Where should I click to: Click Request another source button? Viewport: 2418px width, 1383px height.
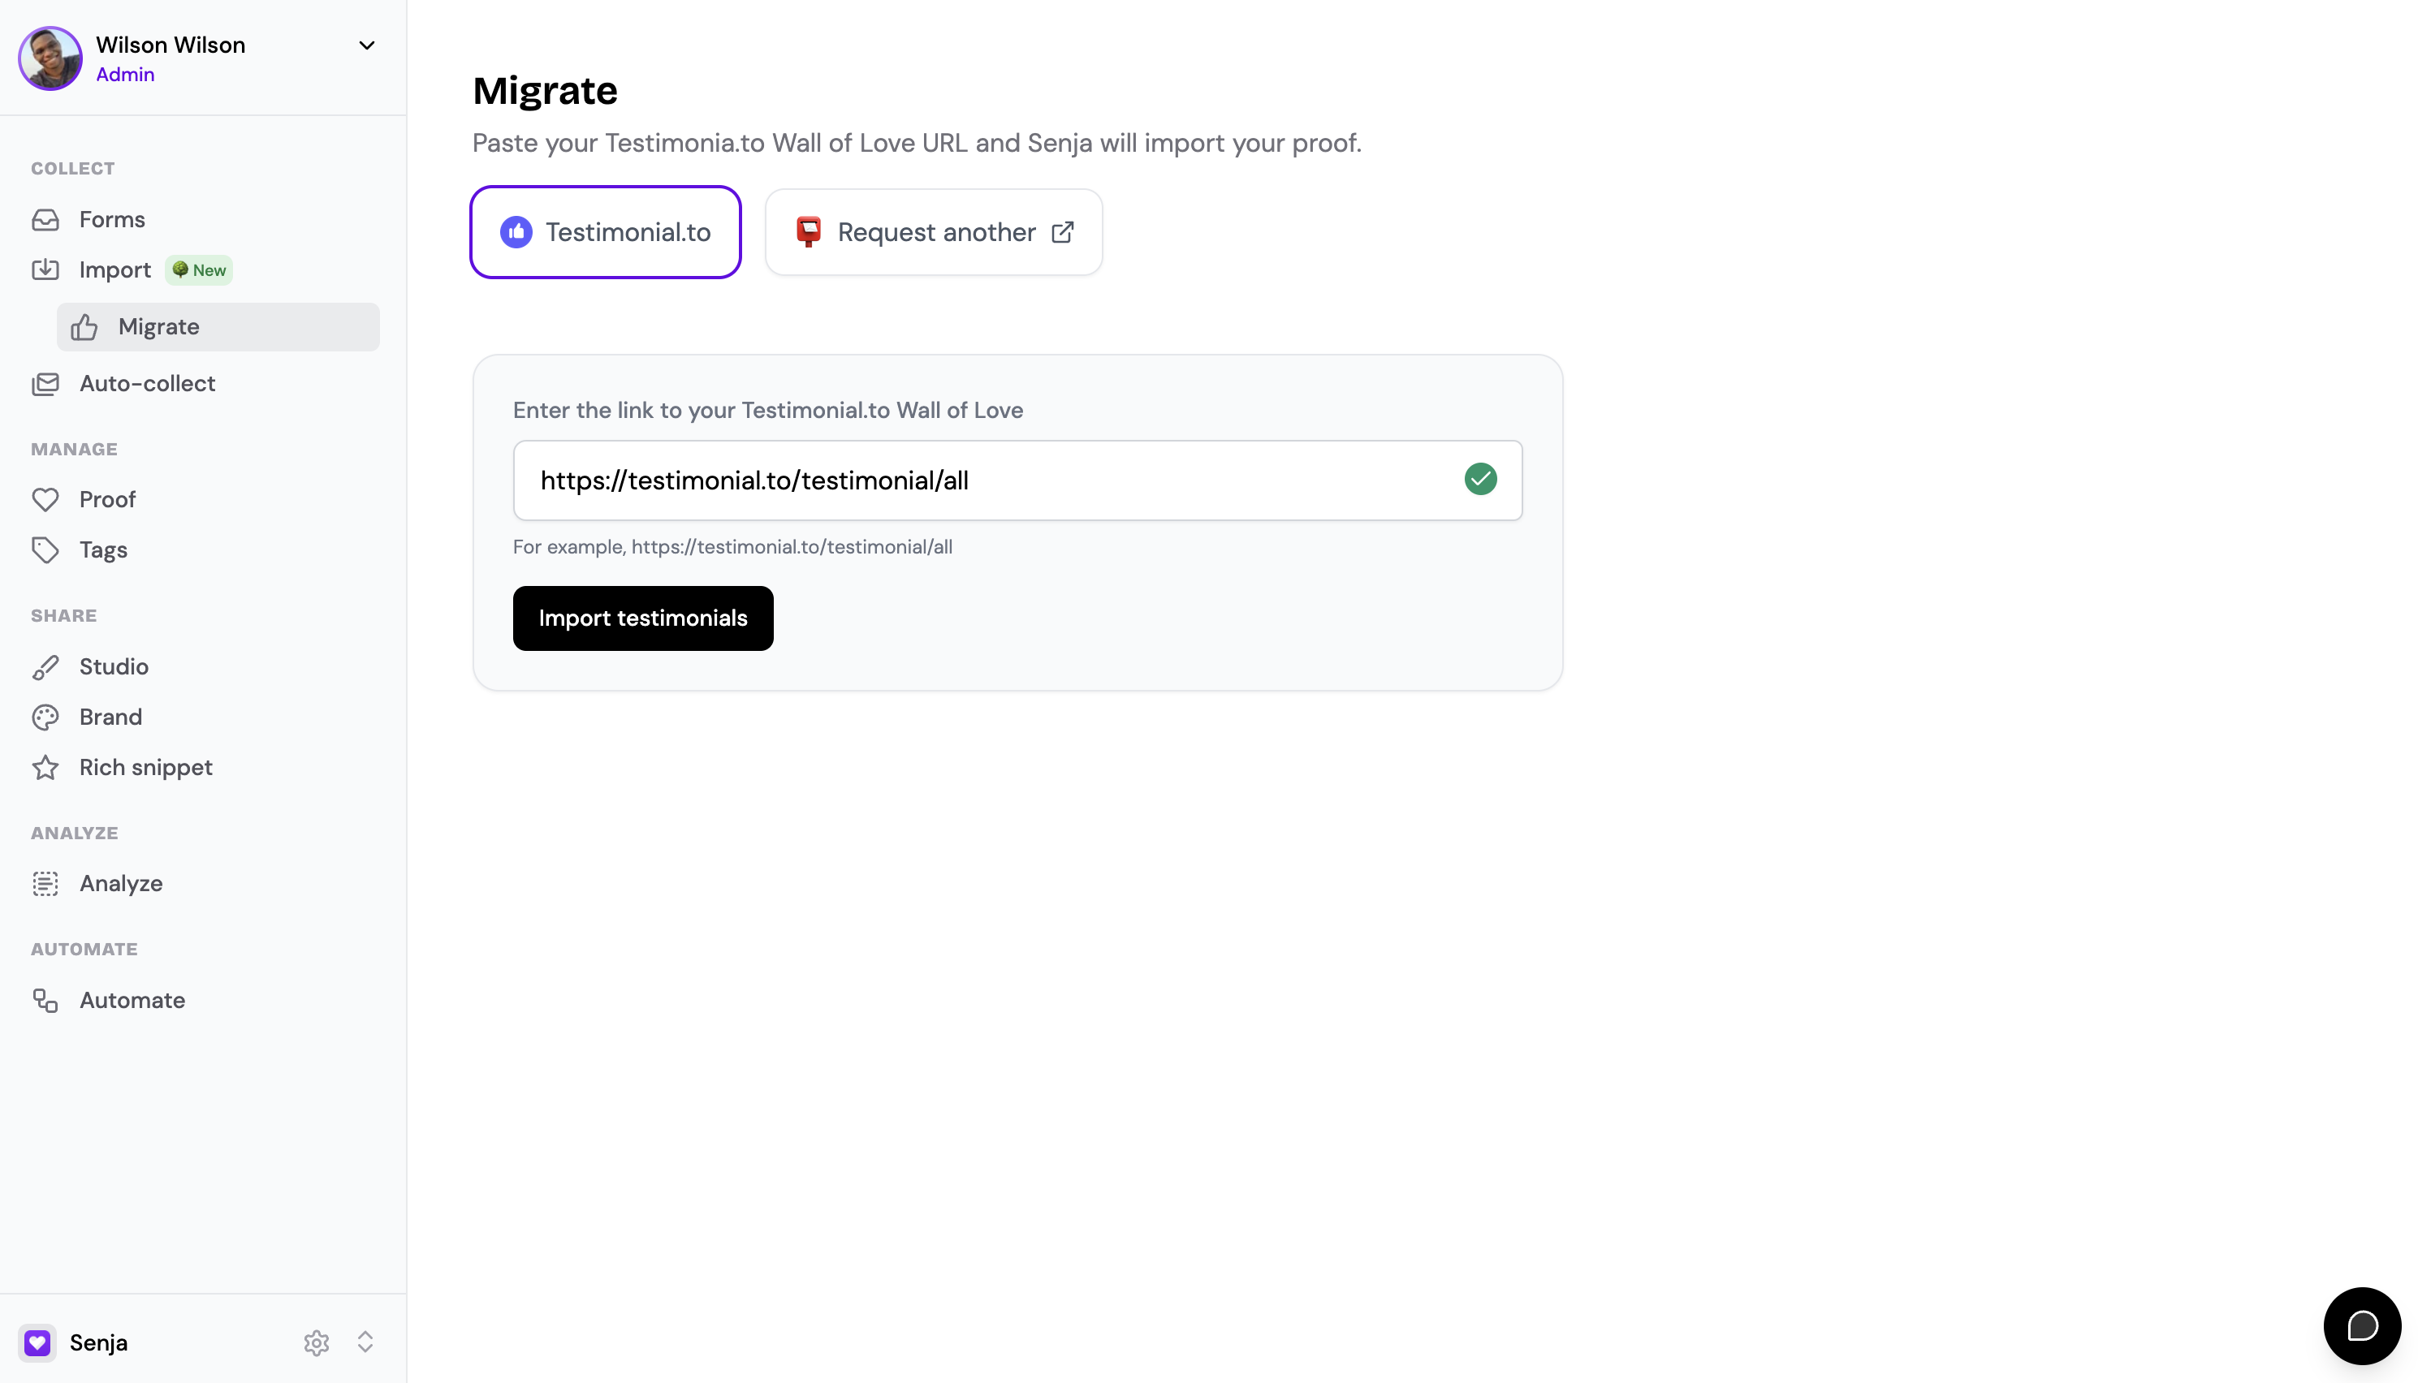click(934, 232)
